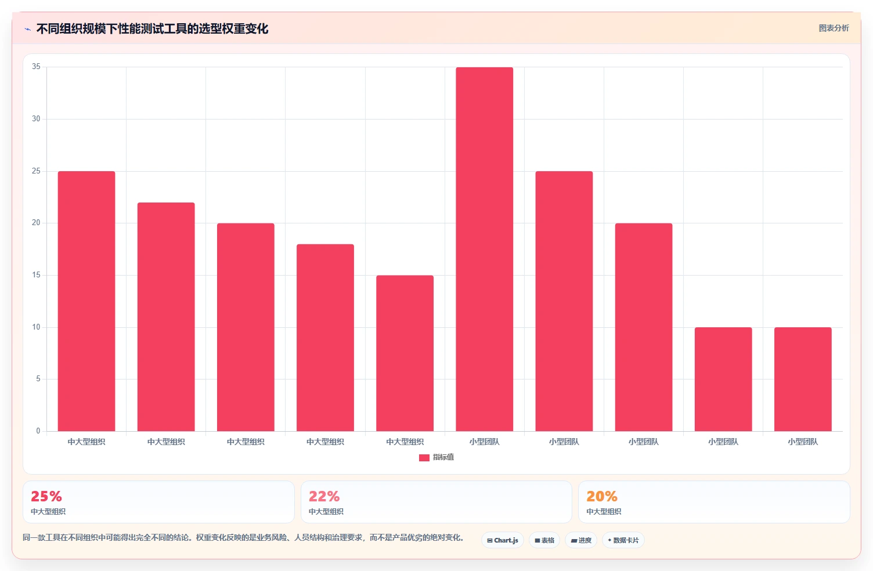Click the y-axis label 15
Image resolution: width=873 pixels, height=571 pixels.
[x=36, y=275]
